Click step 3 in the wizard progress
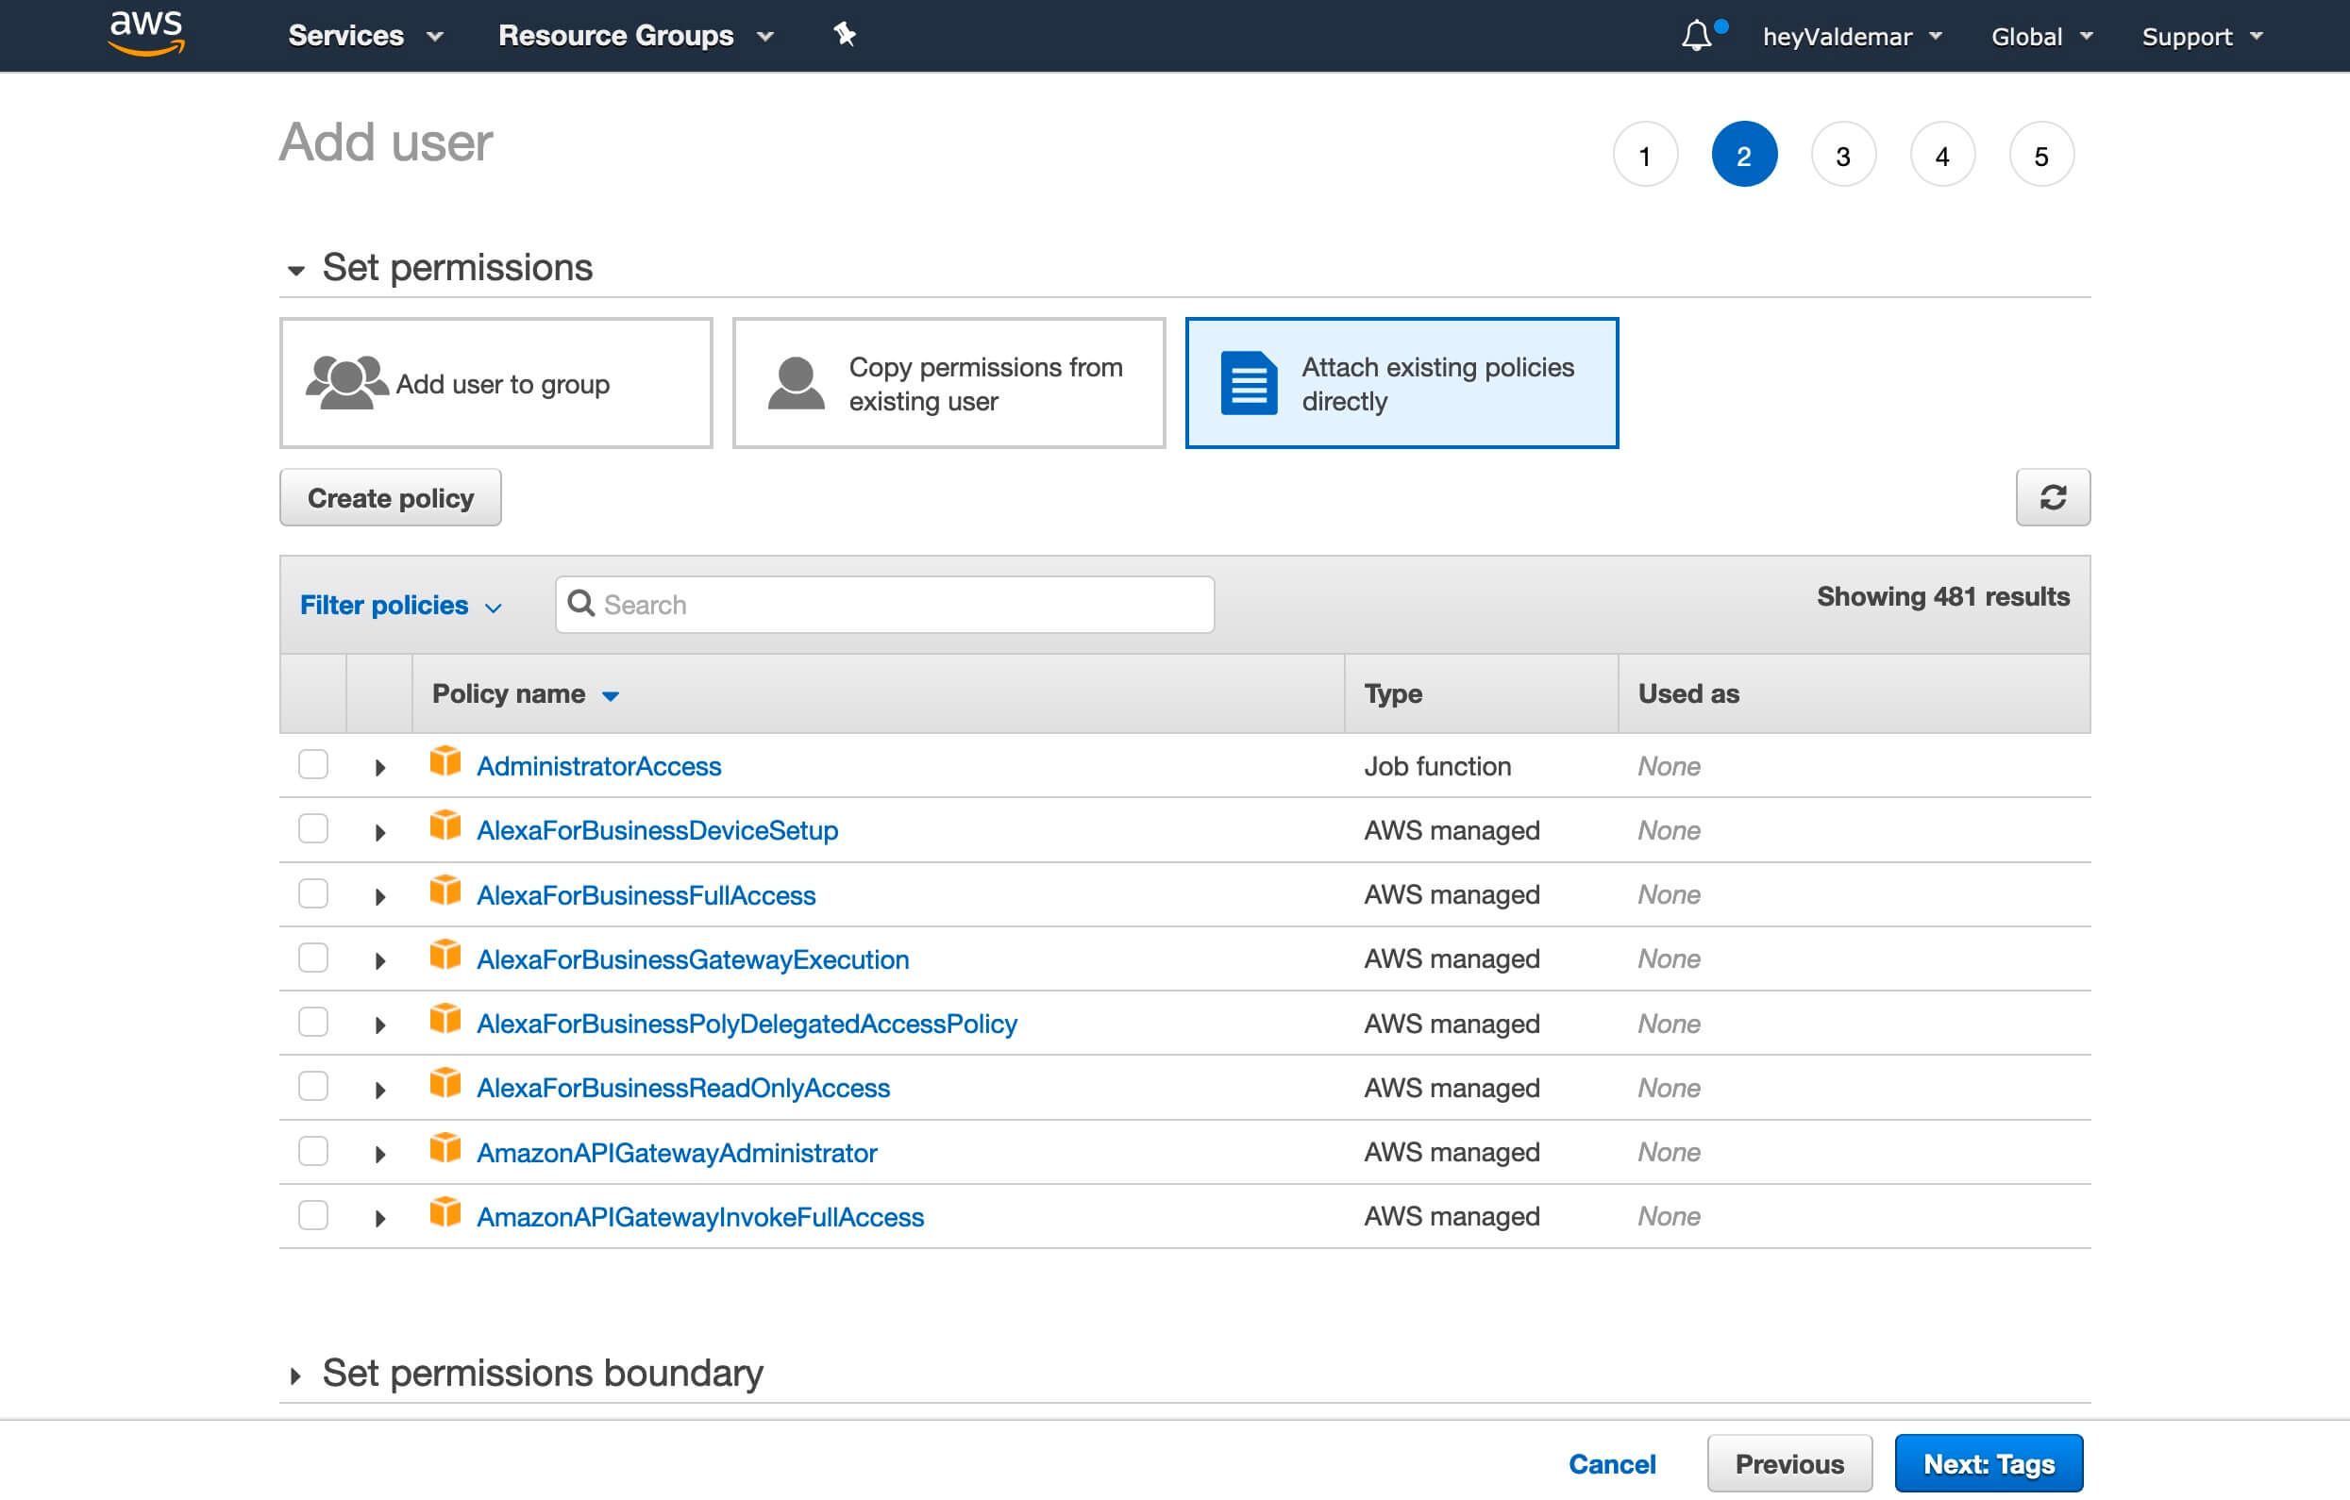 point(1841,154)
